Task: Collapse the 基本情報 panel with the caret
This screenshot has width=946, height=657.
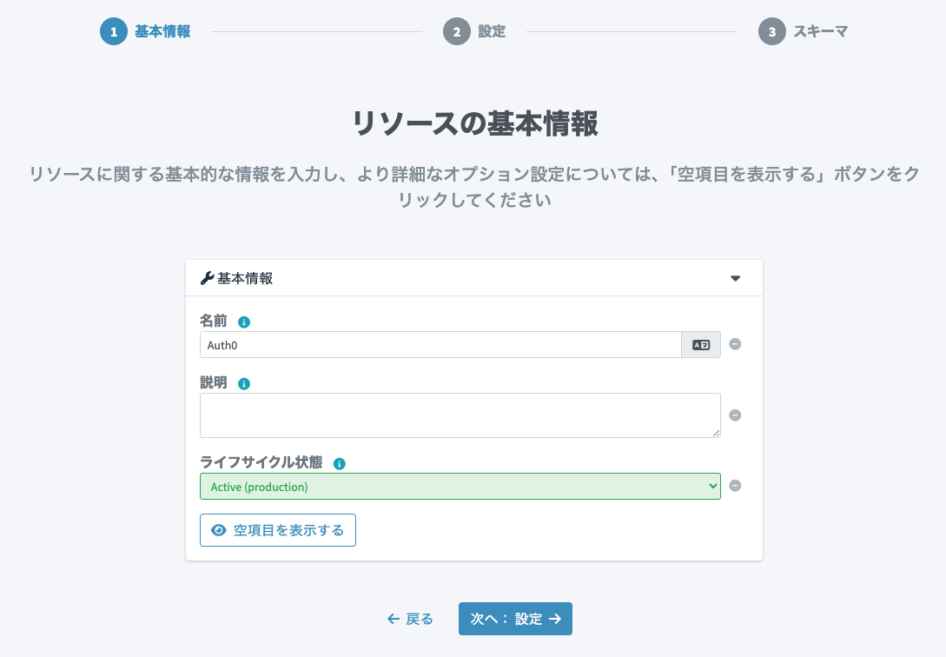Action: [736, 278]
